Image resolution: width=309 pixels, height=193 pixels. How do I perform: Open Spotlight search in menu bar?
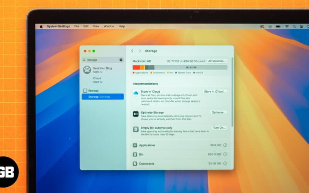(294, 26)
